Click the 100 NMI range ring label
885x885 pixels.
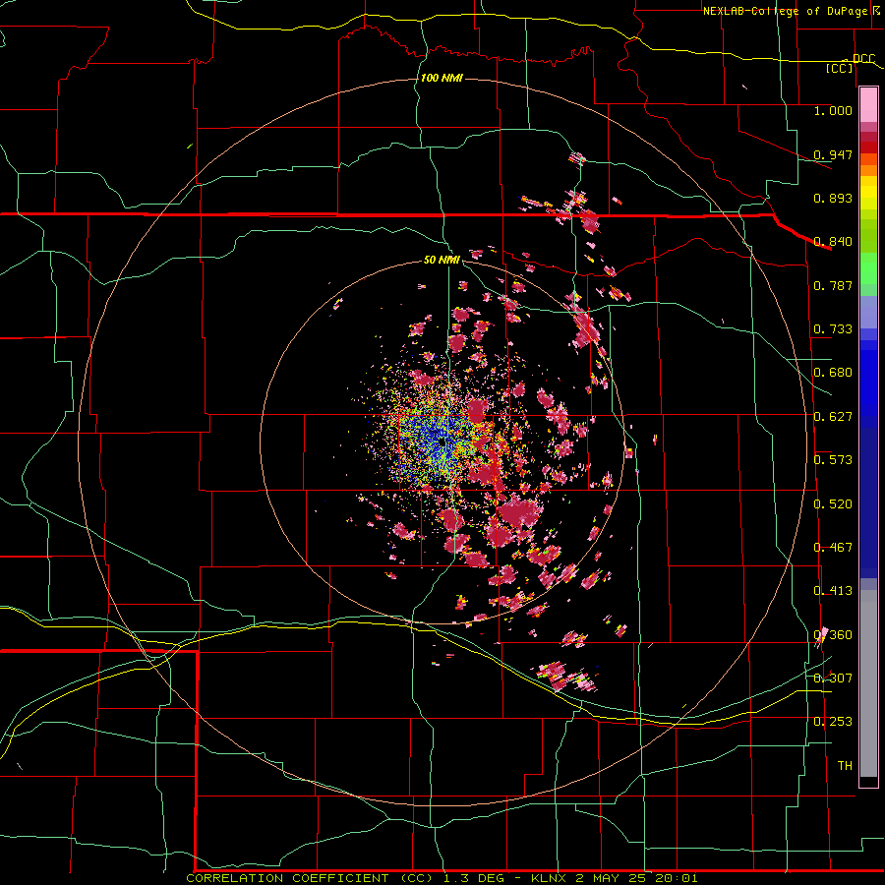[442, 78]
